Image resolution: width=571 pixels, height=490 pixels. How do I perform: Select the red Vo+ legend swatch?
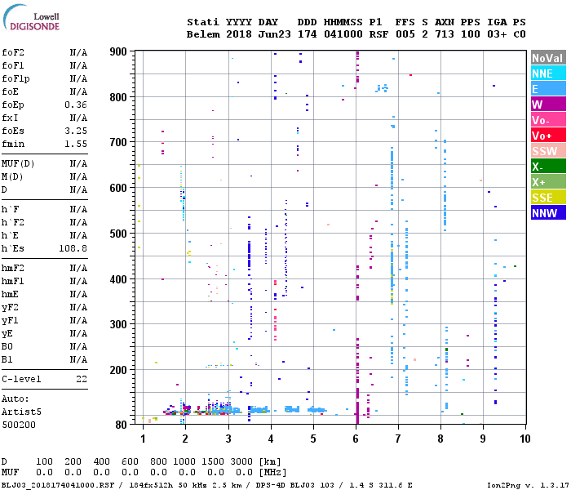coord(548,136)
